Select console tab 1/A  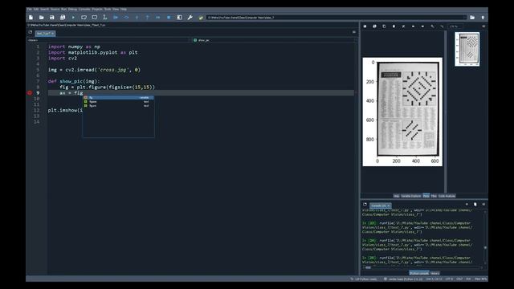tap(380, 206)
